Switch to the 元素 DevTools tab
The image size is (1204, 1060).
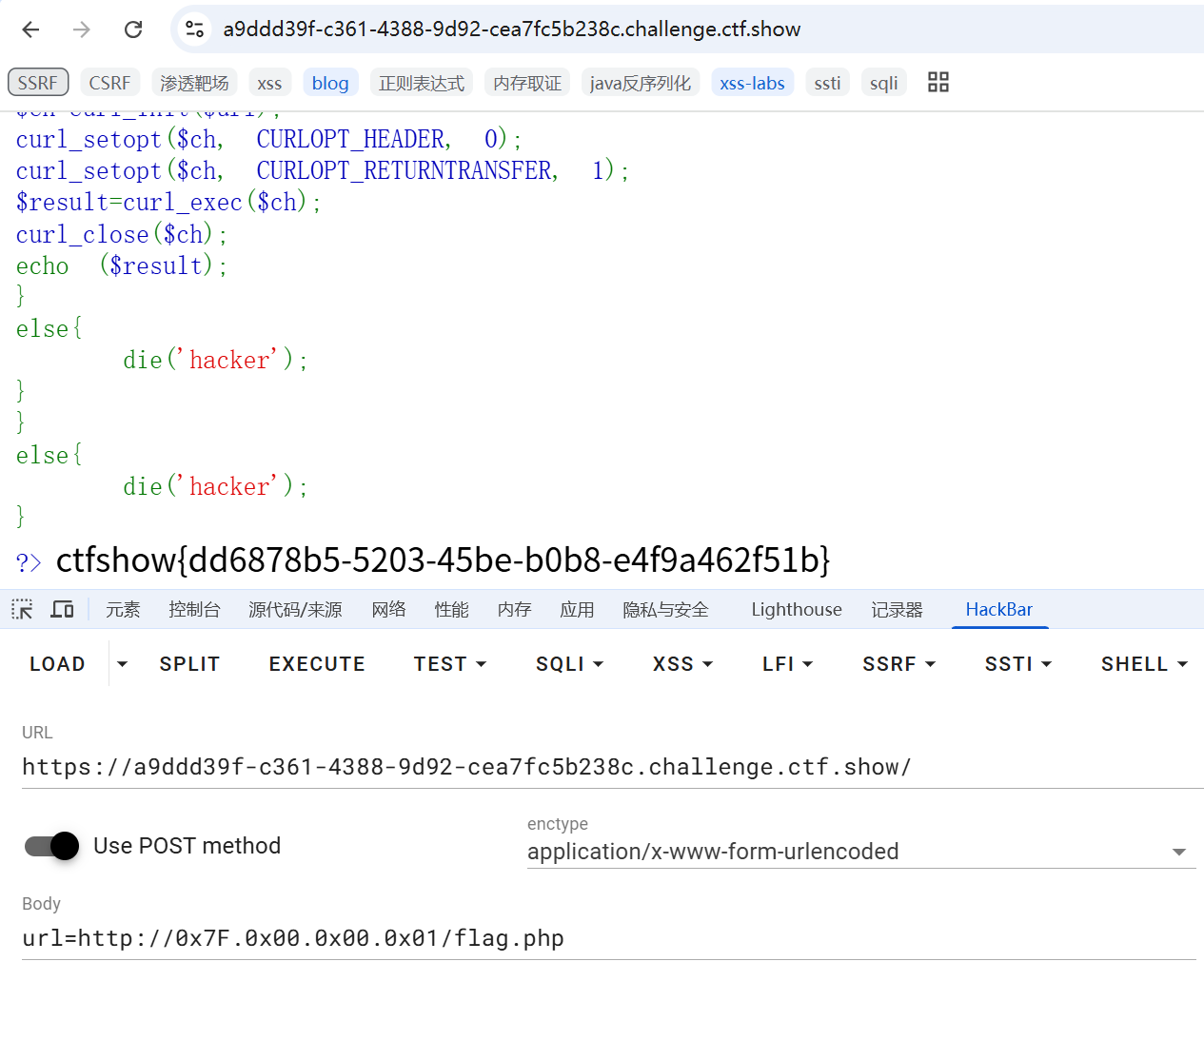pos(123,609)
